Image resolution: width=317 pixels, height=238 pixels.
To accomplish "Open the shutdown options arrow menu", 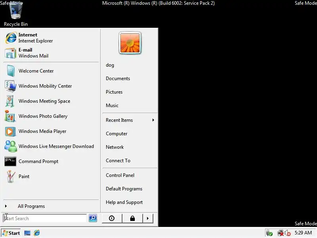I will point(148,219).
